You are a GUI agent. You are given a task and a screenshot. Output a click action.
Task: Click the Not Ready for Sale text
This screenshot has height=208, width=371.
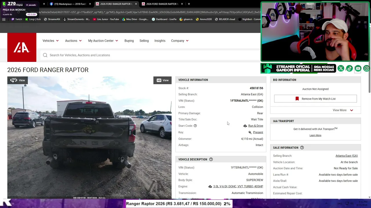click(345, 168)
